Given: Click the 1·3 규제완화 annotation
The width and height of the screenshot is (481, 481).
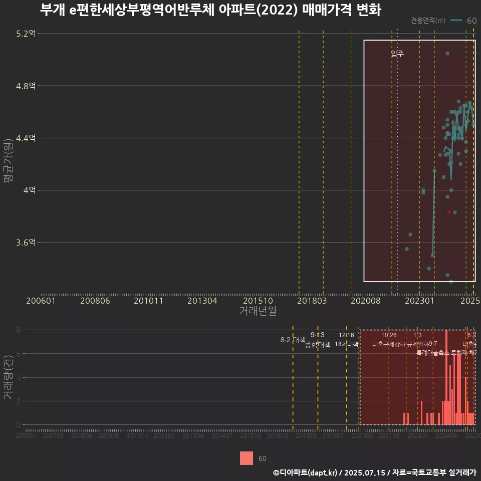Looking at the screenshot, I should pyautogui.click(x=417, y=340).
